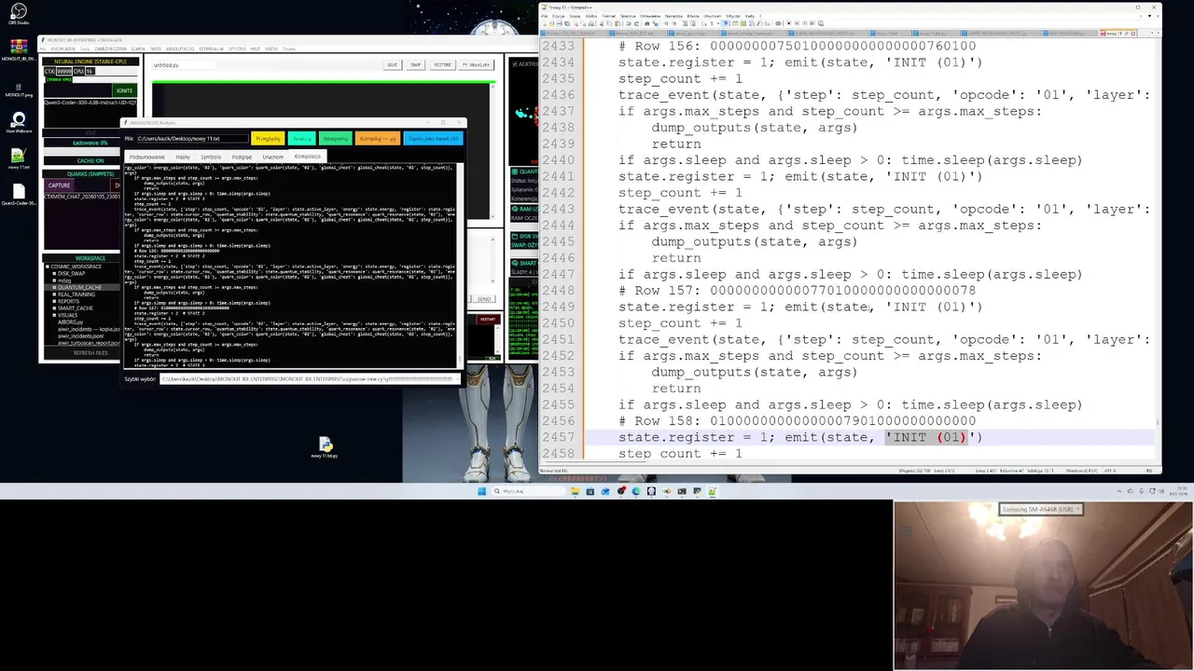Click the CPU value field
This screenshot has width=1194, height=671.
[x=90, y=72]
